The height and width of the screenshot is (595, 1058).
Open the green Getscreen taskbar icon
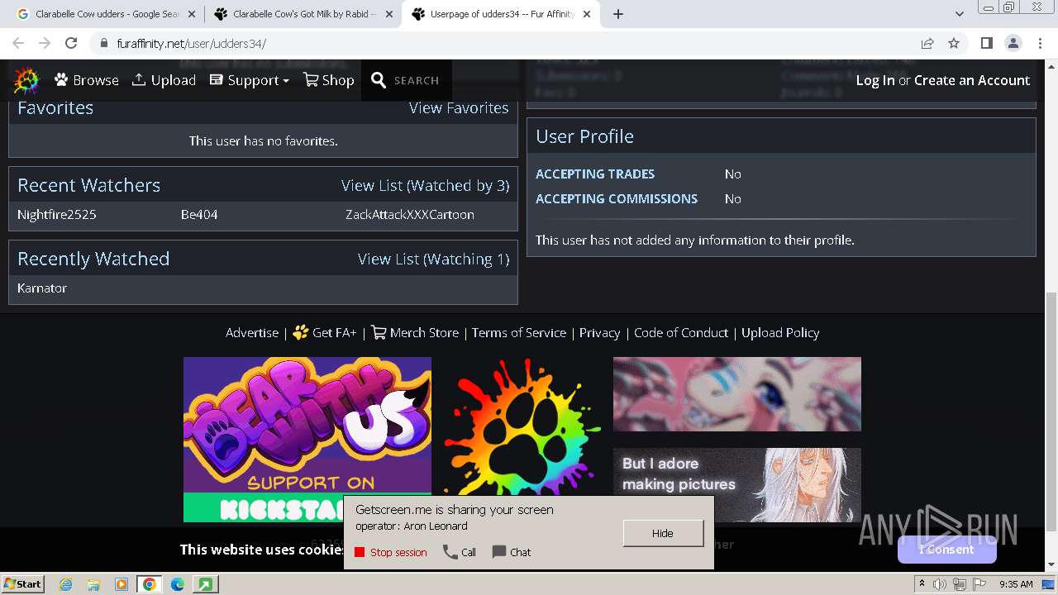pos(205,584)
